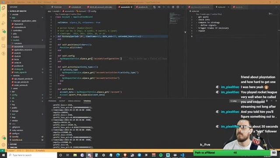Open Microsoft Edge from the taskbar
The image size is (280, 158).
point(118,155)
